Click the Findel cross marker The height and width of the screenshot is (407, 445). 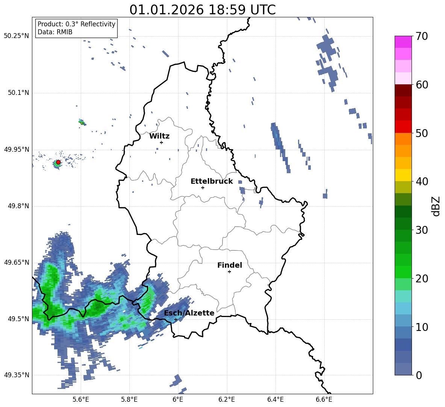pos(229,272)
